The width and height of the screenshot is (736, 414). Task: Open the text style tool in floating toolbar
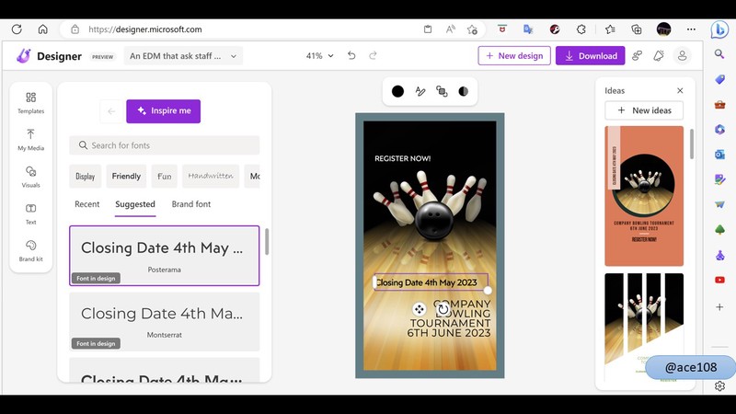click(x=420, y=91)
